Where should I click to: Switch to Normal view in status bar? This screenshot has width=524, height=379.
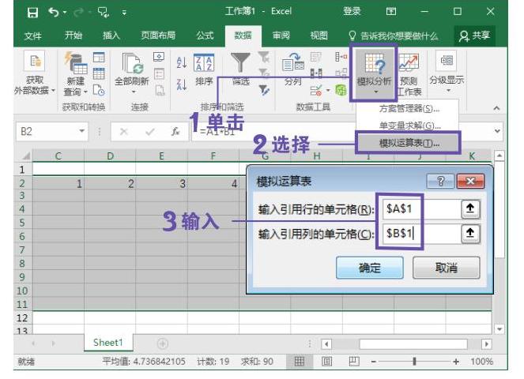coord(300,362)
